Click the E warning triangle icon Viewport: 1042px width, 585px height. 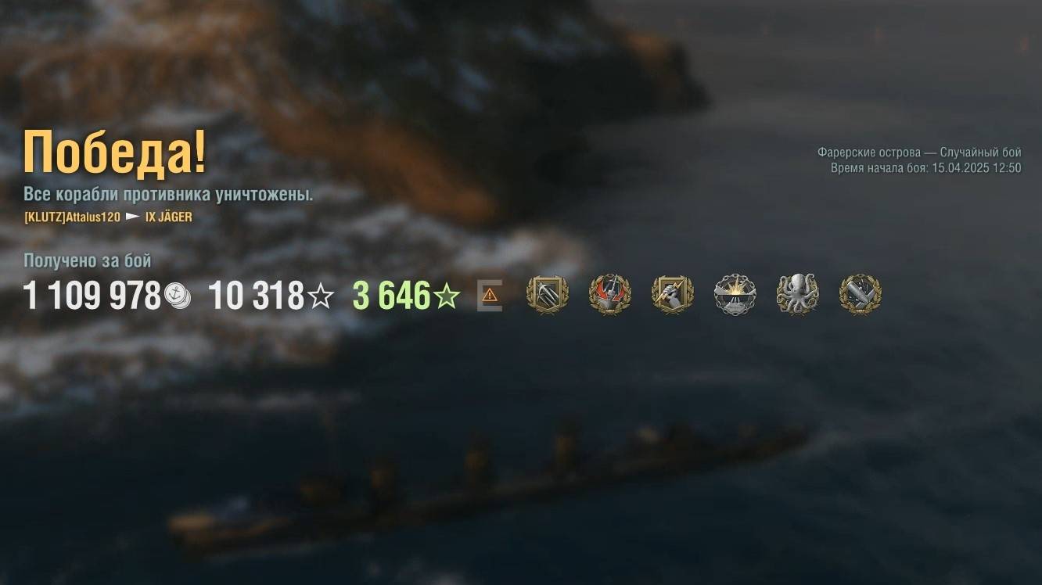point(490,296)
